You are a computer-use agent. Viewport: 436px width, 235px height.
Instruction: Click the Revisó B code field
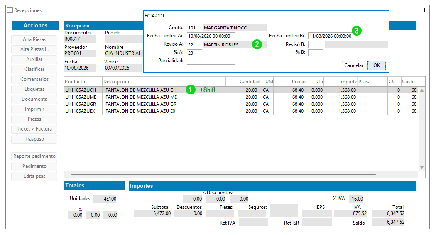click(316, 44)
